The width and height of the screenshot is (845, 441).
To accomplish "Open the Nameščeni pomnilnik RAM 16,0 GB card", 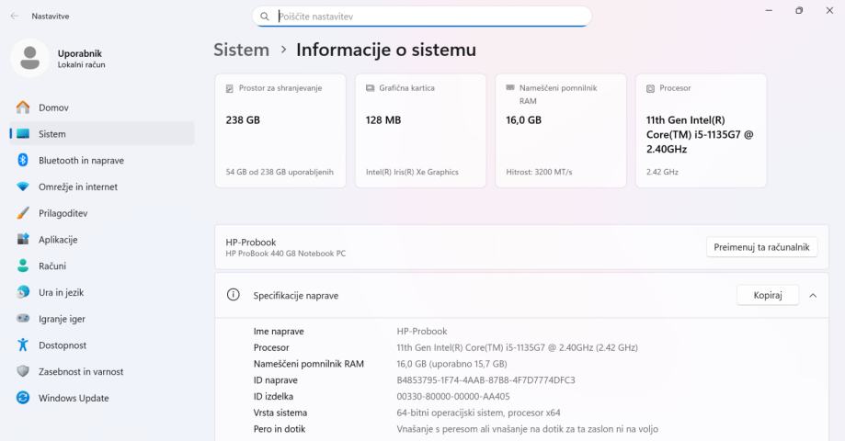I will [561, 130].
